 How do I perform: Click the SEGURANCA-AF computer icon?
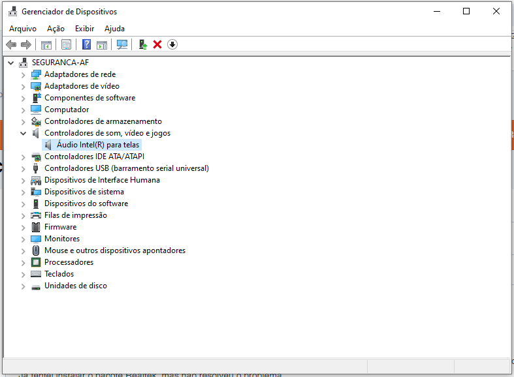(24, 63)
